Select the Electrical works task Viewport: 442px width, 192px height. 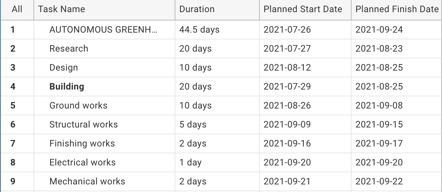click(82, 162)
